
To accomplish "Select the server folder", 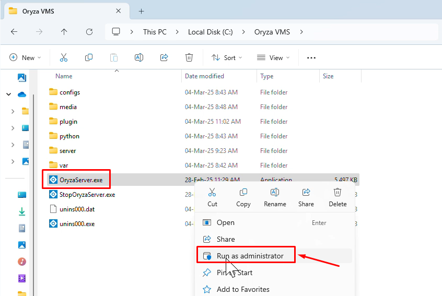I will (67, 151).
